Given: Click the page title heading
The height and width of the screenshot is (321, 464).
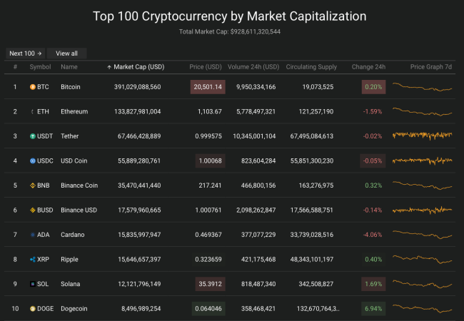Looking at the screenshot, I should pyautogui.click(x=230, y=16).
